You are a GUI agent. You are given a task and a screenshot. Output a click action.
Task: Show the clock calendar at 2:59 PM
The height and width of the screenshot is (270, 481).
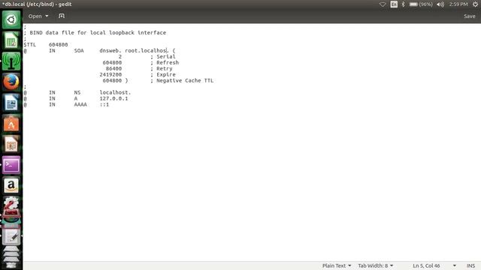pos(458,4)
